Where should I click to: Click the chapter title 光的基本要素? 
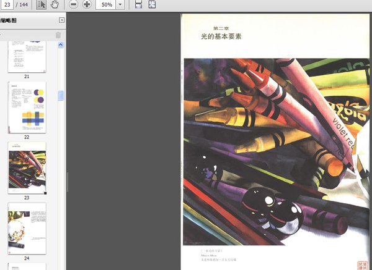(x=221, y=36)
